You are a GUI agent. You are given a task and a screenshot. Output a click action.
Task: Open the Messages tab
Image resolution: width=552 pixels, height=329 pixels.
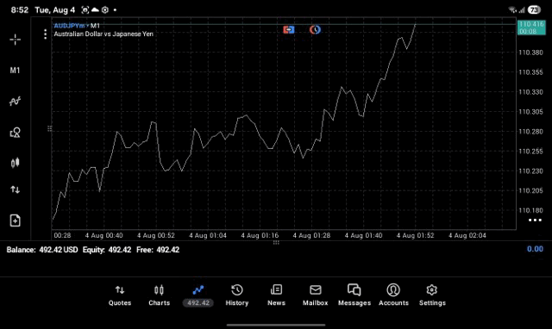[x=354, y=295]
